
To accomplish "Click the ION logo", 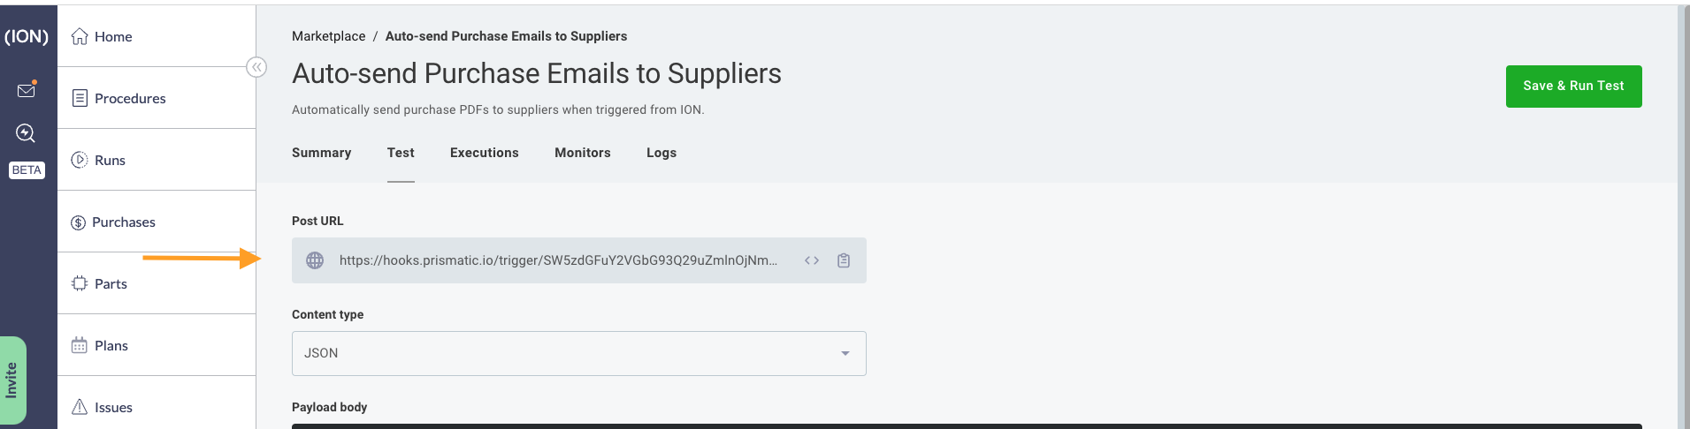I will (x=27, y=37).
